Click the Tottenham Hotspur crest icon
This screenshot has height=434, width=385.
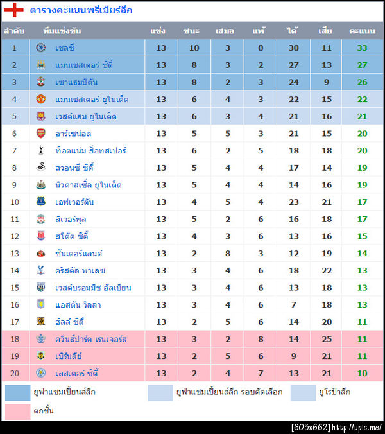[x=41, y=151]
